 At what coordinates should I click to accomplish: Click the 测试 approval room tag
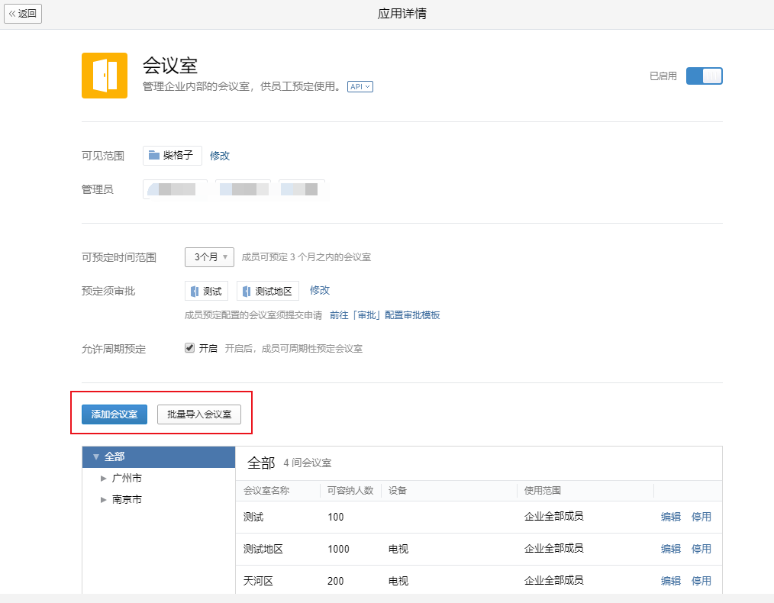(x=206, y=291)
